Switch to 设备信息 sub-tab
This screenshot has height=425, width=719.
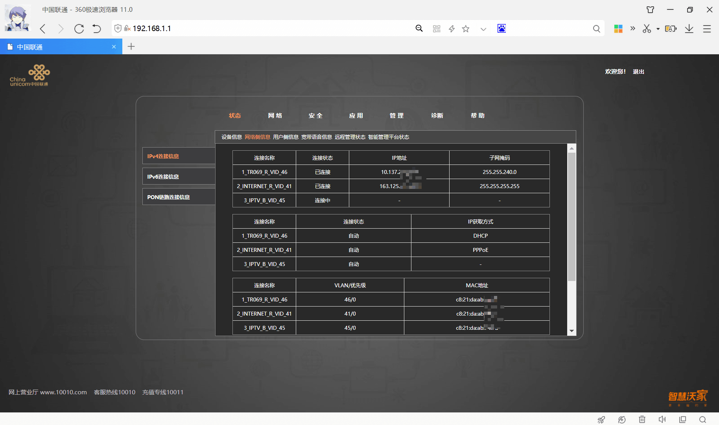point(232,137)
